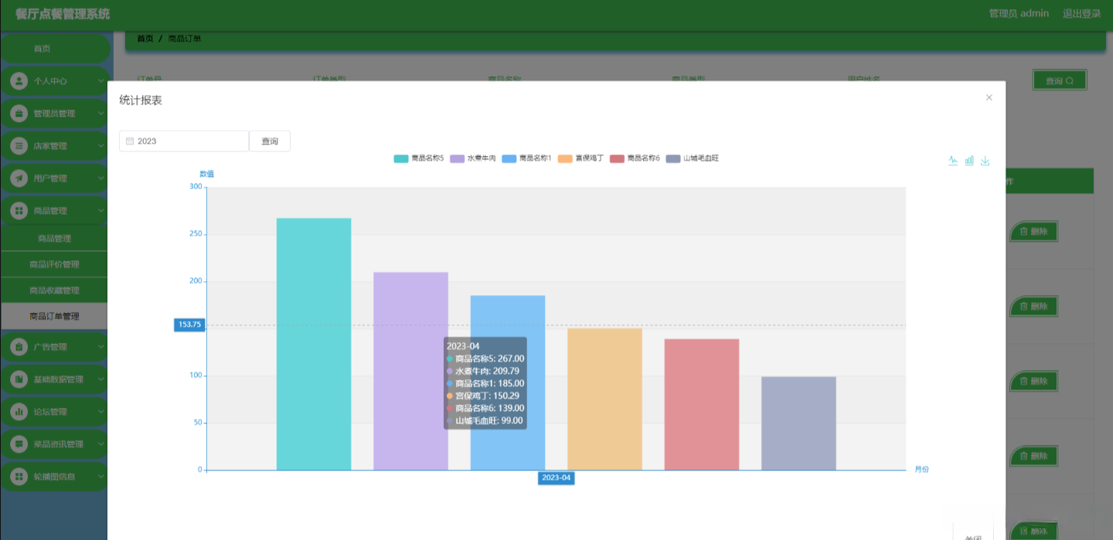Expand 个人中心 menu chevron
This screenshot has width=1113, height=540.
(101, 80)
